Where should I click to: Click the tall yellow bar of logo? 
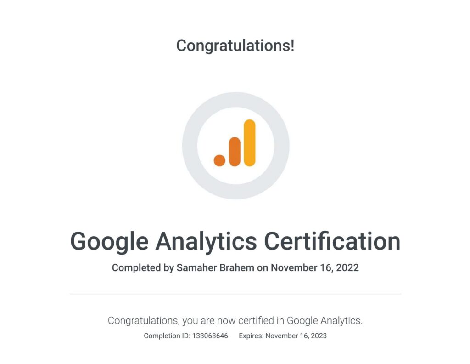250,142
